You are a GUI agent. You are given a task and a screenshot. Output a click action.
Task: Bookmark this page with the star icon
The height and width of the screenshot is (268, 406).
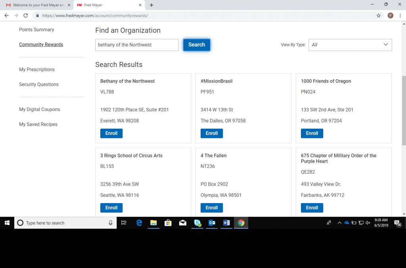(379, 15)
